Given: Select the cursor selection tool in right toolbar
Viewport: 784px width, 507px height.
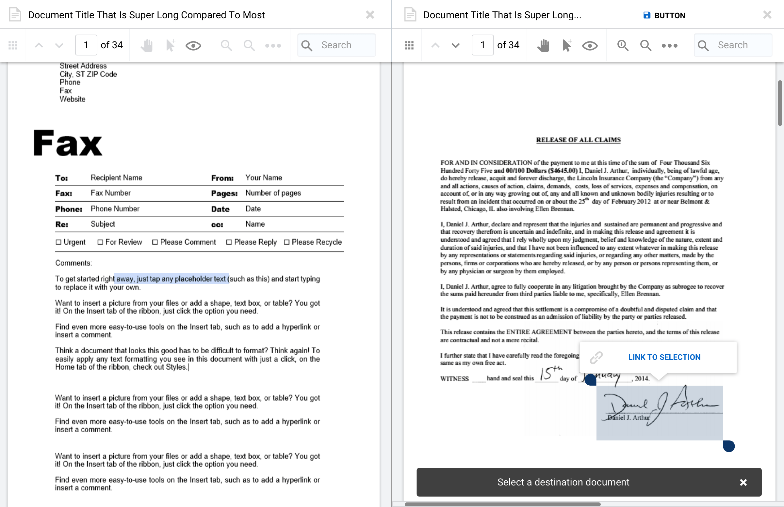Looking at the screenshot, I should (x=566, y=45).
